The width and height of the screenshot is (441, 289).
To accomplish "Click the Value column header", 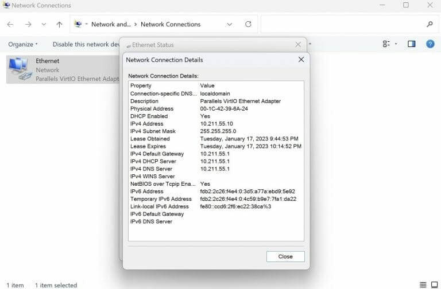I will click(x=207, y=85).
